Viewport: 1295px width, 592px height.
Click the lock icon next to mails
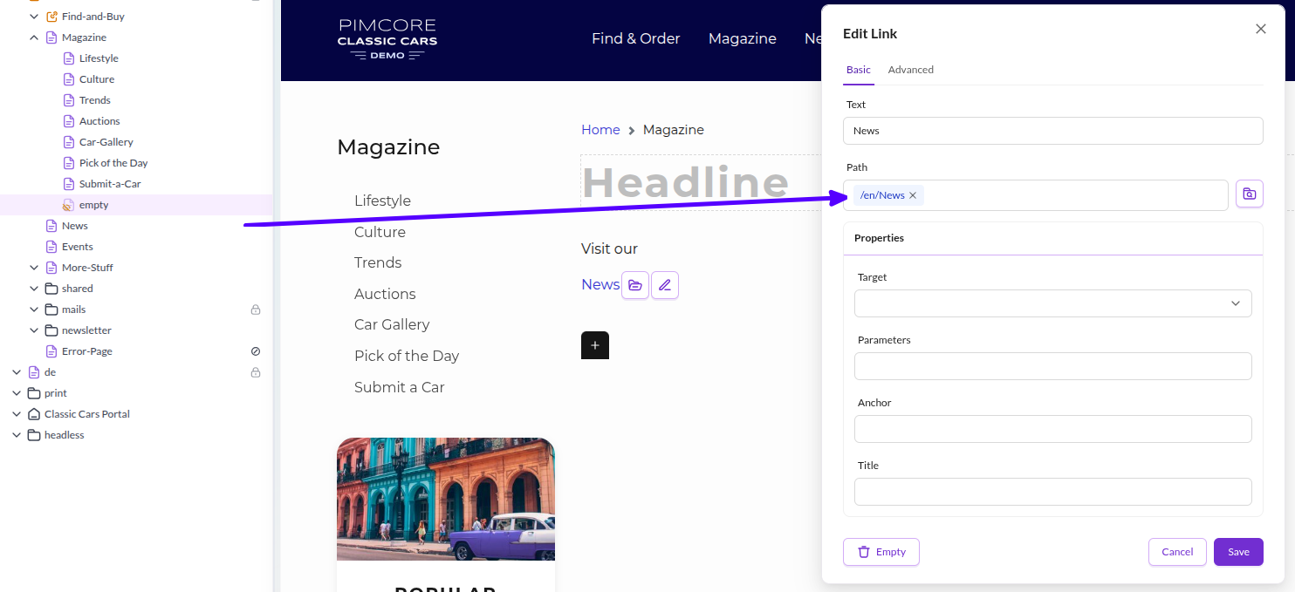256,310
